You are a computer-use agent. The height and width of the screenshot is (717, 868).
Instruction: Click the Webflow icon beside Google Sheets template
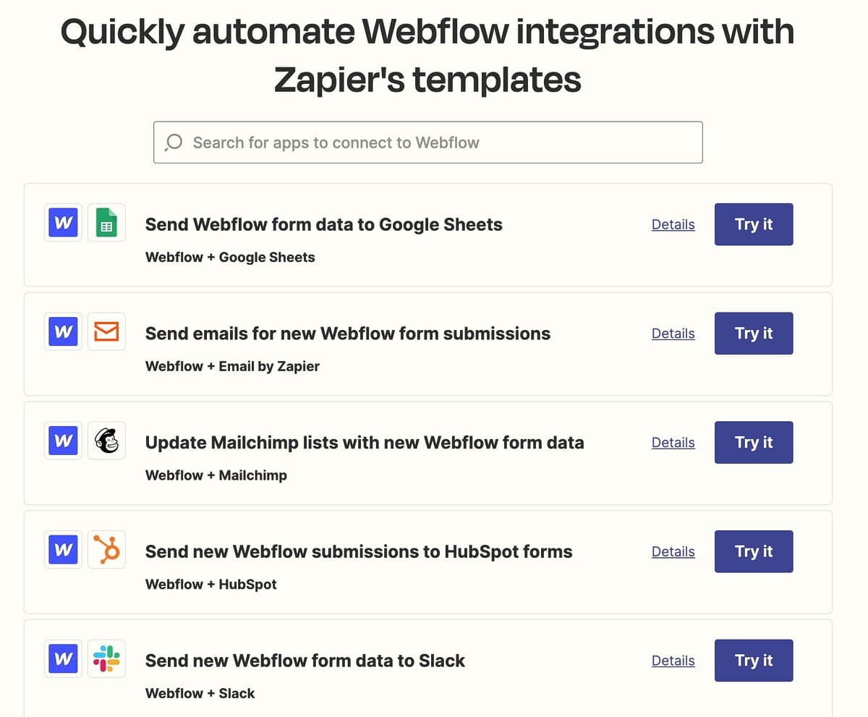pyautogui.click(x=62, y=223)
